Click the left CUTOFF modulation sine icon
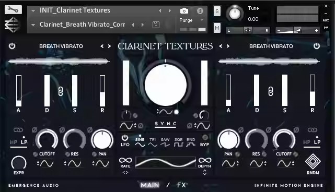 (47, 164)
